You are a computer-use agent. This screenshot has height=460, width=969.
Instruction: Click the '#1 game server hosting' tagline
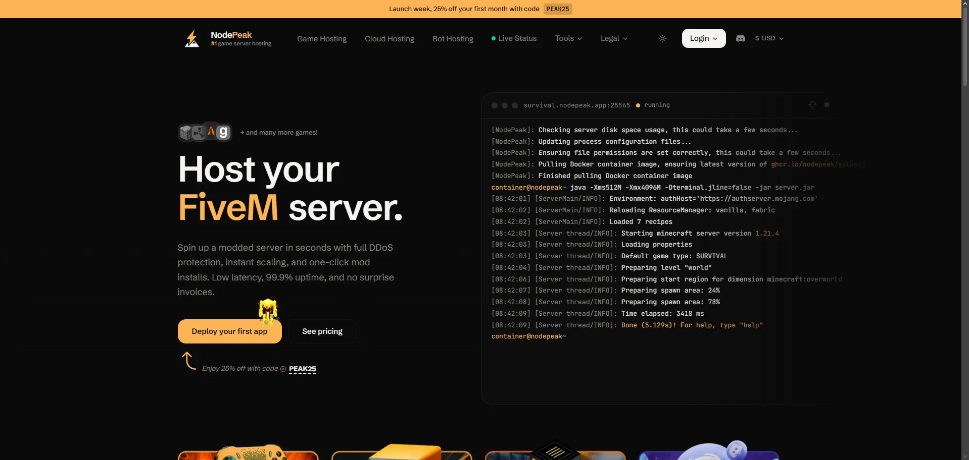(241, 44)
